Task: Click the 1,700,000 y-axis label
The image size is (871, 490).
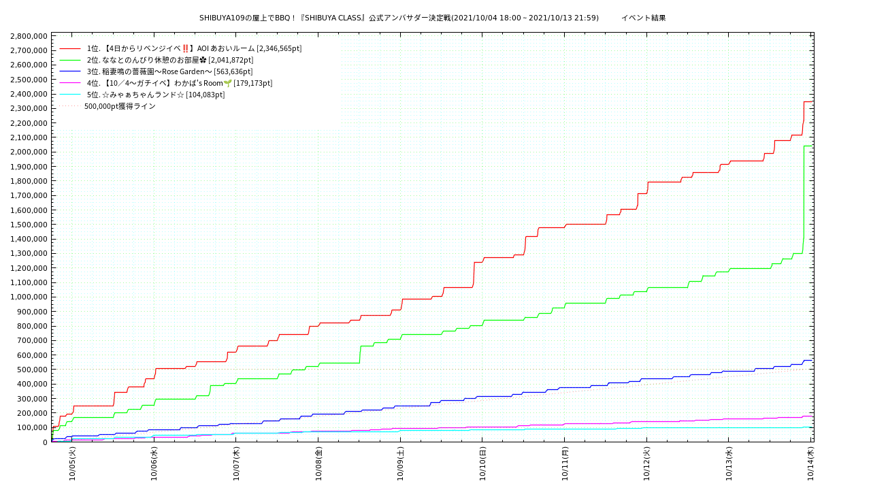Action: tap(29, 195)
